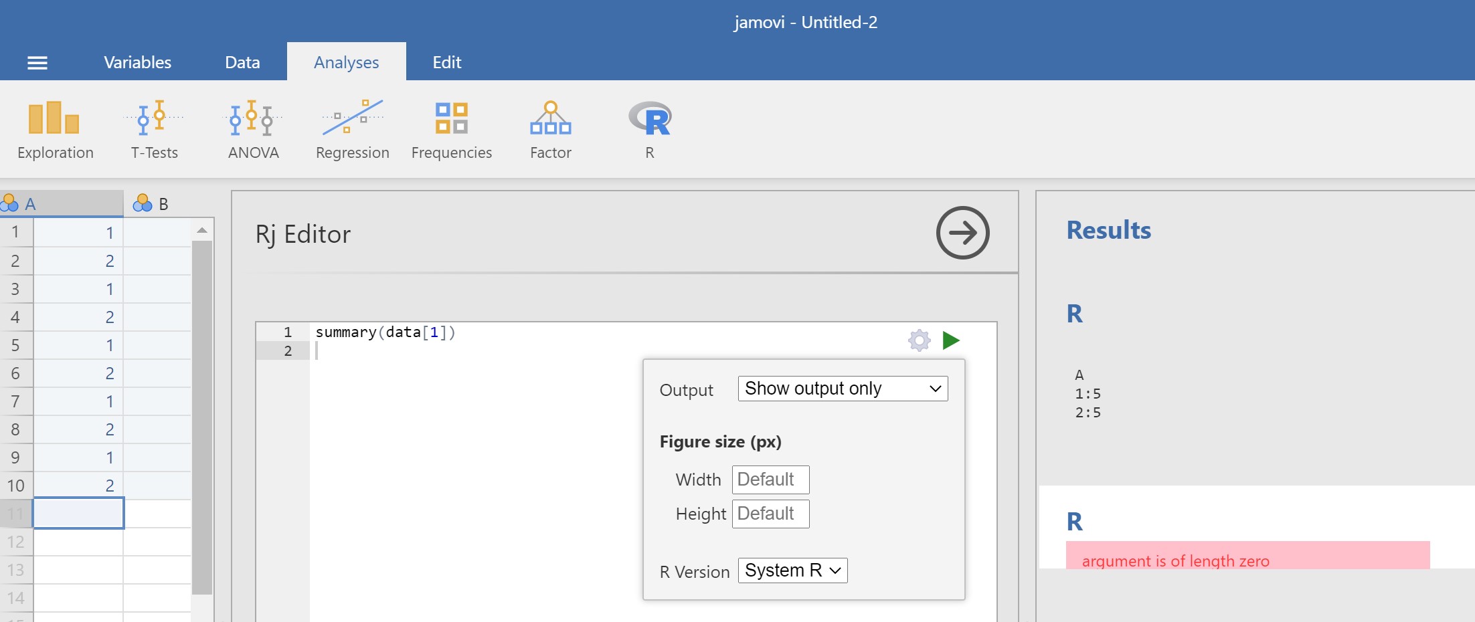Click the Results heading

(1108, 230)
